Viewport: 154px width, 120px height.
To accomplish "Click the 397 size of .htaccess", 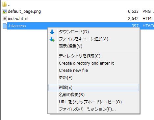I will [135, 26].
